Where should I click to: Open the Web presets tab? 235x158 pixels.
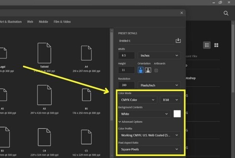(x=30, y=22)
